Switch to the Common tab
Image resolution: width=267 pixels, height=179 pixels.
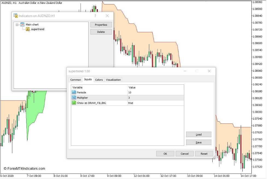tap(75, 80)
